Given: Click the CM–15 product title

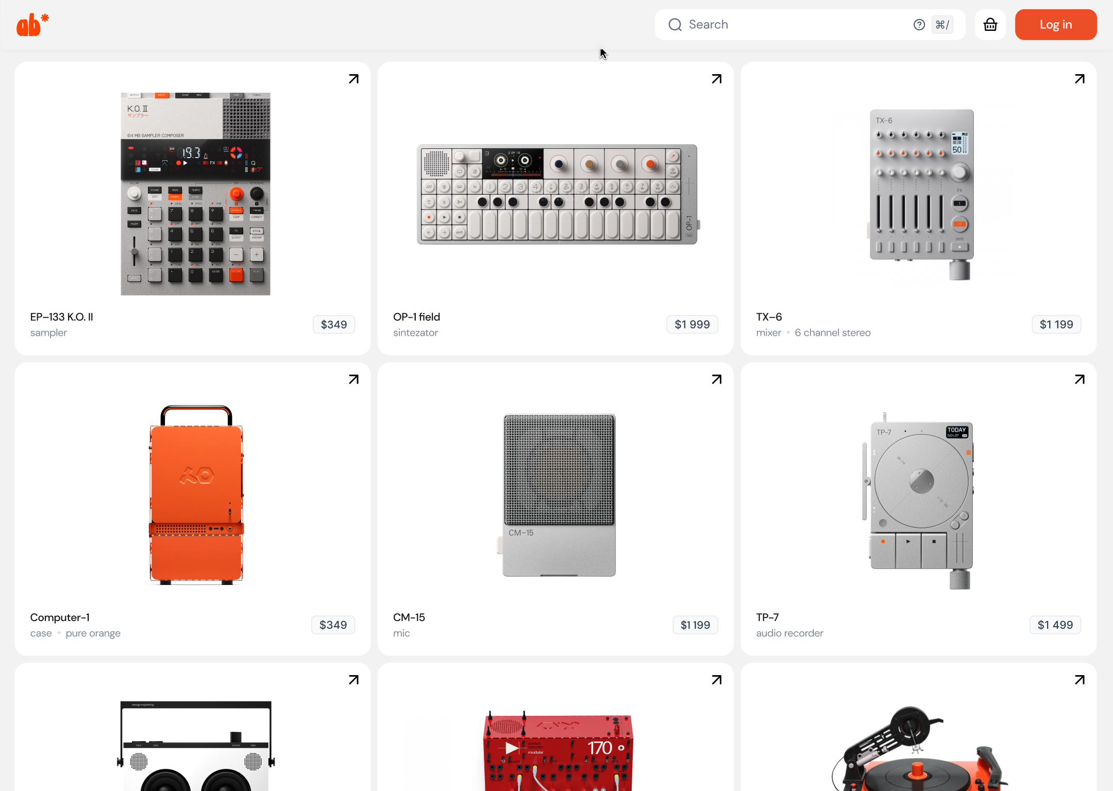Looking at the screenshot, I should (409, 617).
